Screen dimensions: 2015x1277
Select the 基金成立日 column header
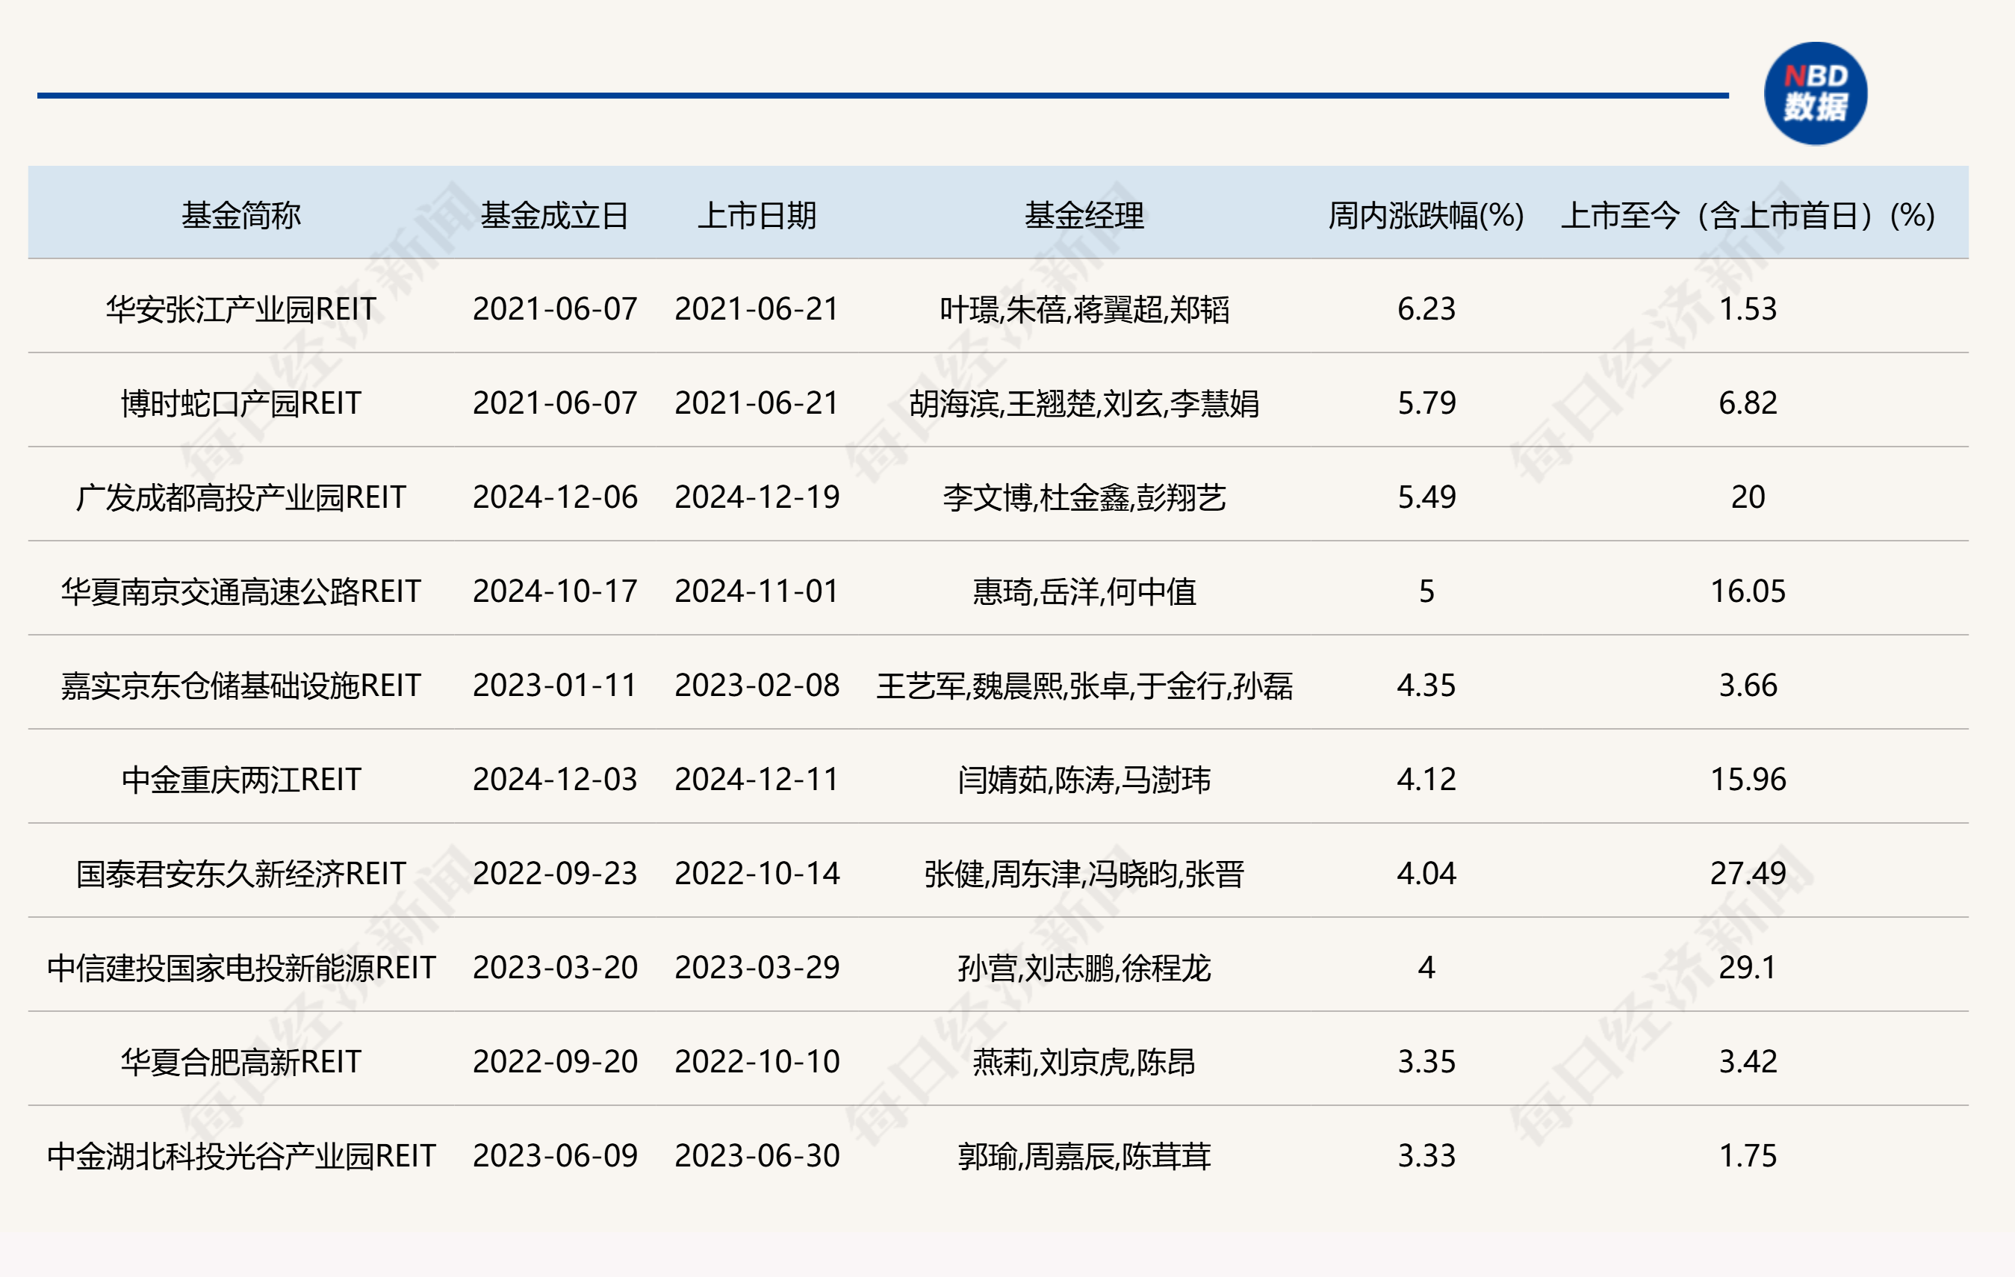(x=555, y=216)
